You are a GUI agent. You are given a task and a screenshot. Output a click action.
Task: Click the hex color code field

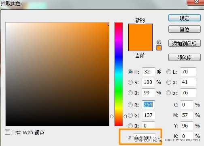(144, 138)
